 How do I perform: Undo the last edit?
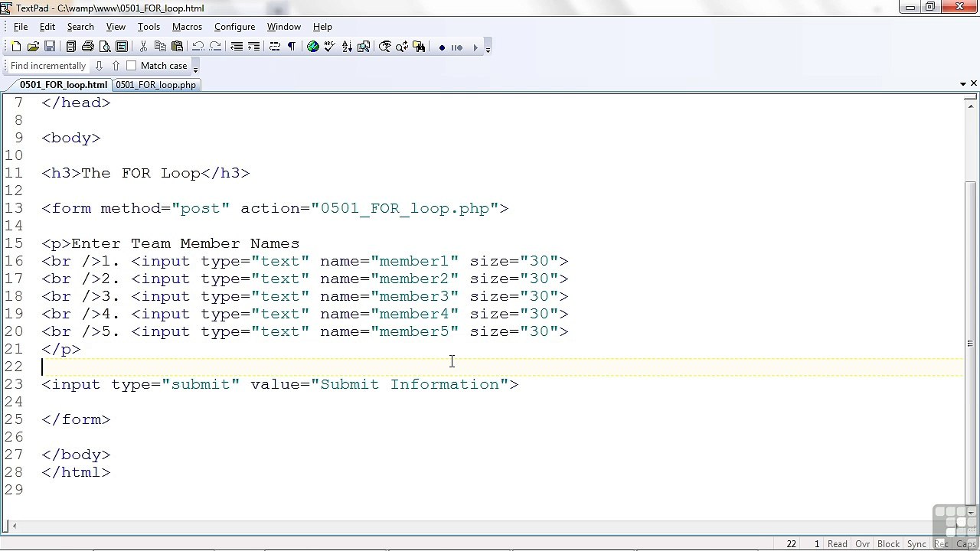(x=198, y=47)
